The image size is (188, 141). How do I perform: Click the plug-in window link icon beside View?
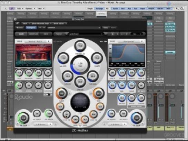click(18, 23)
